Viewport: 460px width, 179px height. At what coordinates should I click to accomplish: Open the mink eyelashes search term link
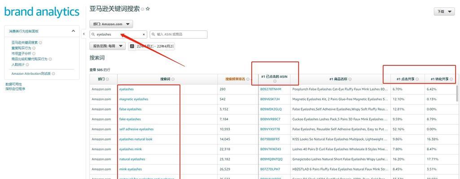[131, 169]
